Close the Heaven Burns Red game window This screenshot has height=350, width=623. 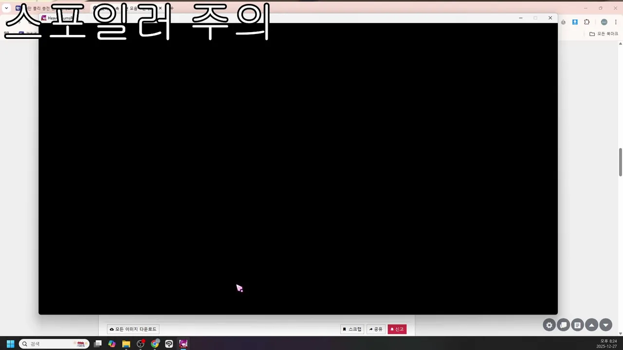[x=550, y=18]
